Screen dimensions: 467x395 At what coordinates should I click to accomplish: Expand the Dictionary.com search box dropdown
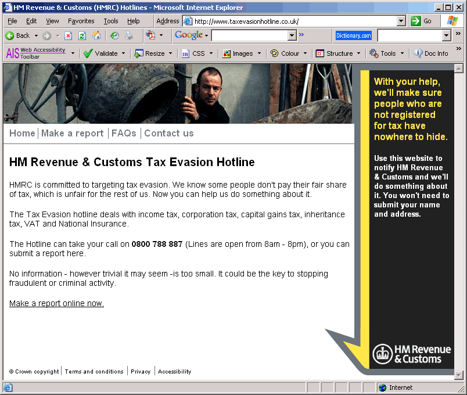coord(446,36)
